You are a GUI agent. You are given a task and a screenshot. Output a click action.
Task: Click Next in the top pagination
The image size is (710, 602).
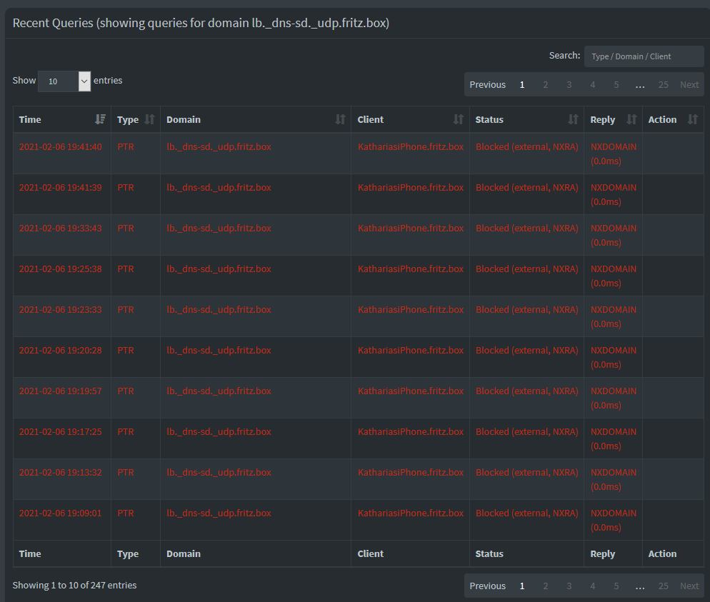tap(689, 84)
